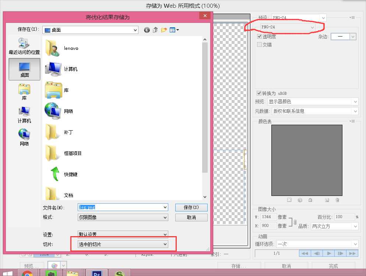Viewport: 366px width, 276px height.
Task: Open the Color Table panel flyout menu
Action: point(352,121)
